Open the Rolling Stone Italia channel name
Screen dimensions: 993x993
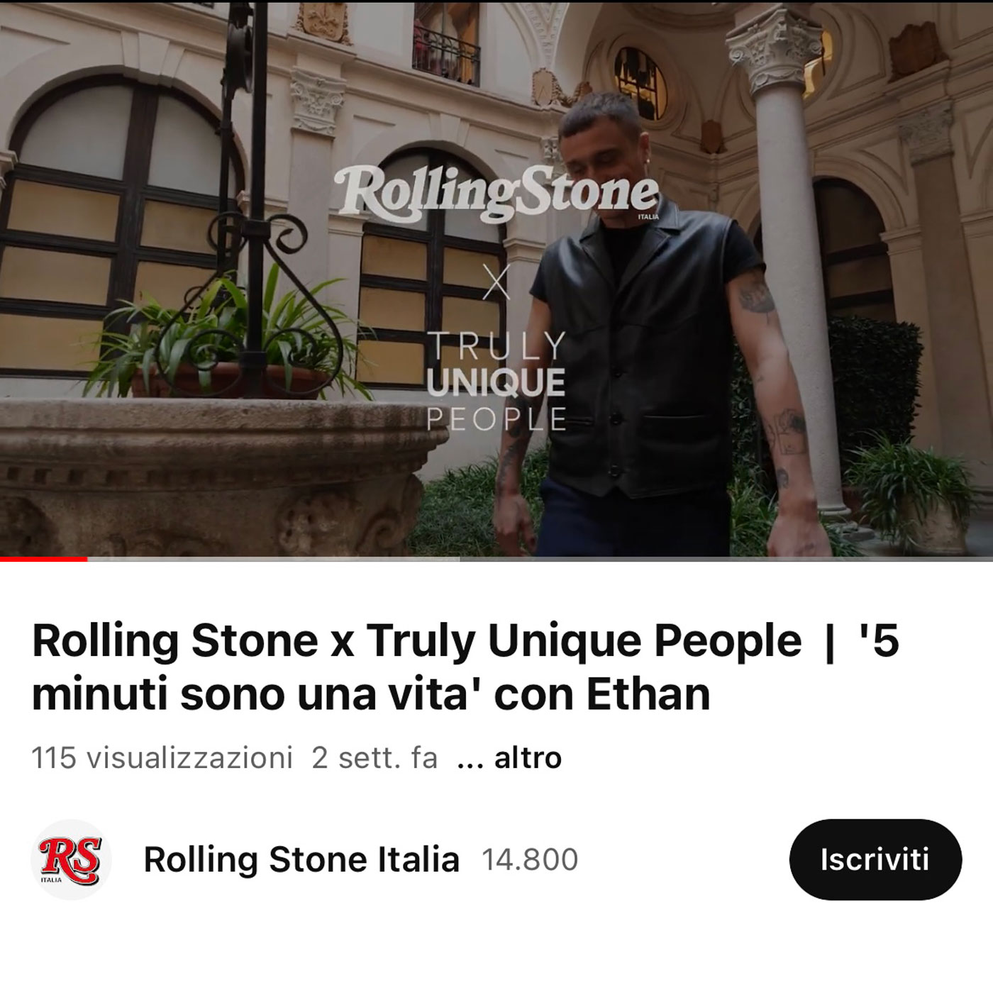coord(301,860)
